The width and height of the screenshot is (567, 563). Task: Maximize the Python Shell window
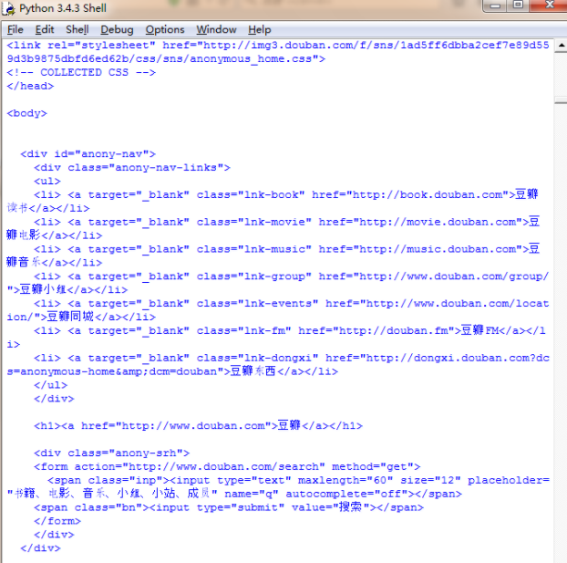point(518,5)
